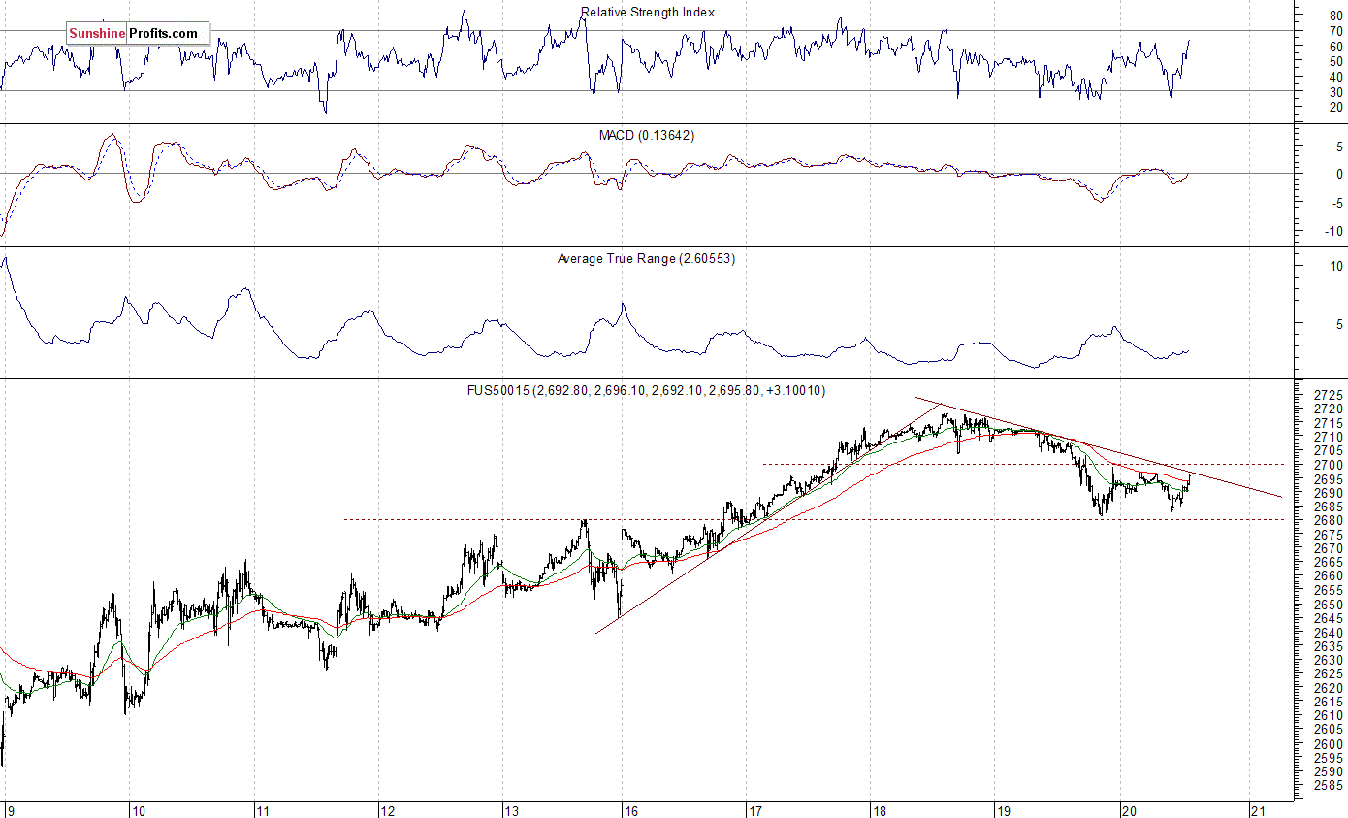
Task: Click the 2725 price axis label
Action: click(x=1328, y=395)
